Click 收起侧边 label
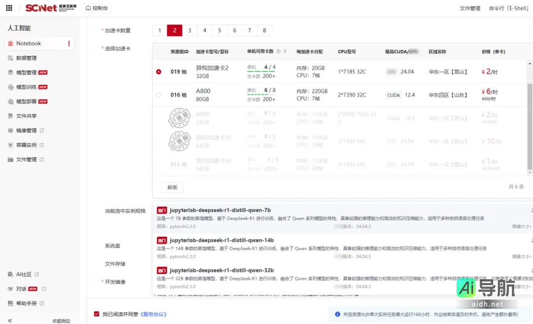Screen dimensions: 533x324 pyautogui.click(x=61, y=321)
